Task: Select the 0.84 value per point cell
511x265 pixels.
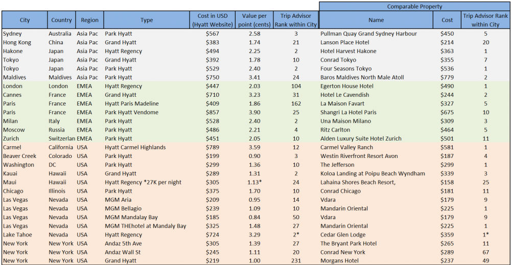Action: point(254,218)
